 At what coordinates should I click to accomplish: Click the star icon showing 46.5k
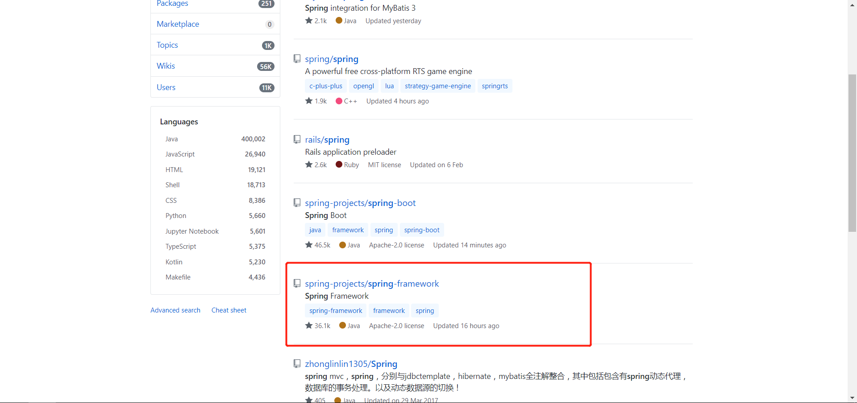tap(309, 245)
